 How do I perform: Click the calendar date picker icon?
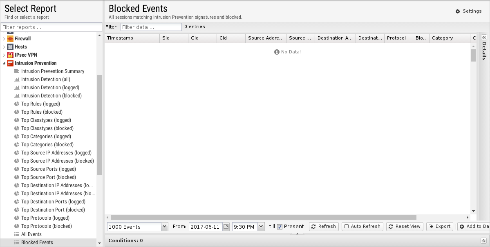click(226, 227)
